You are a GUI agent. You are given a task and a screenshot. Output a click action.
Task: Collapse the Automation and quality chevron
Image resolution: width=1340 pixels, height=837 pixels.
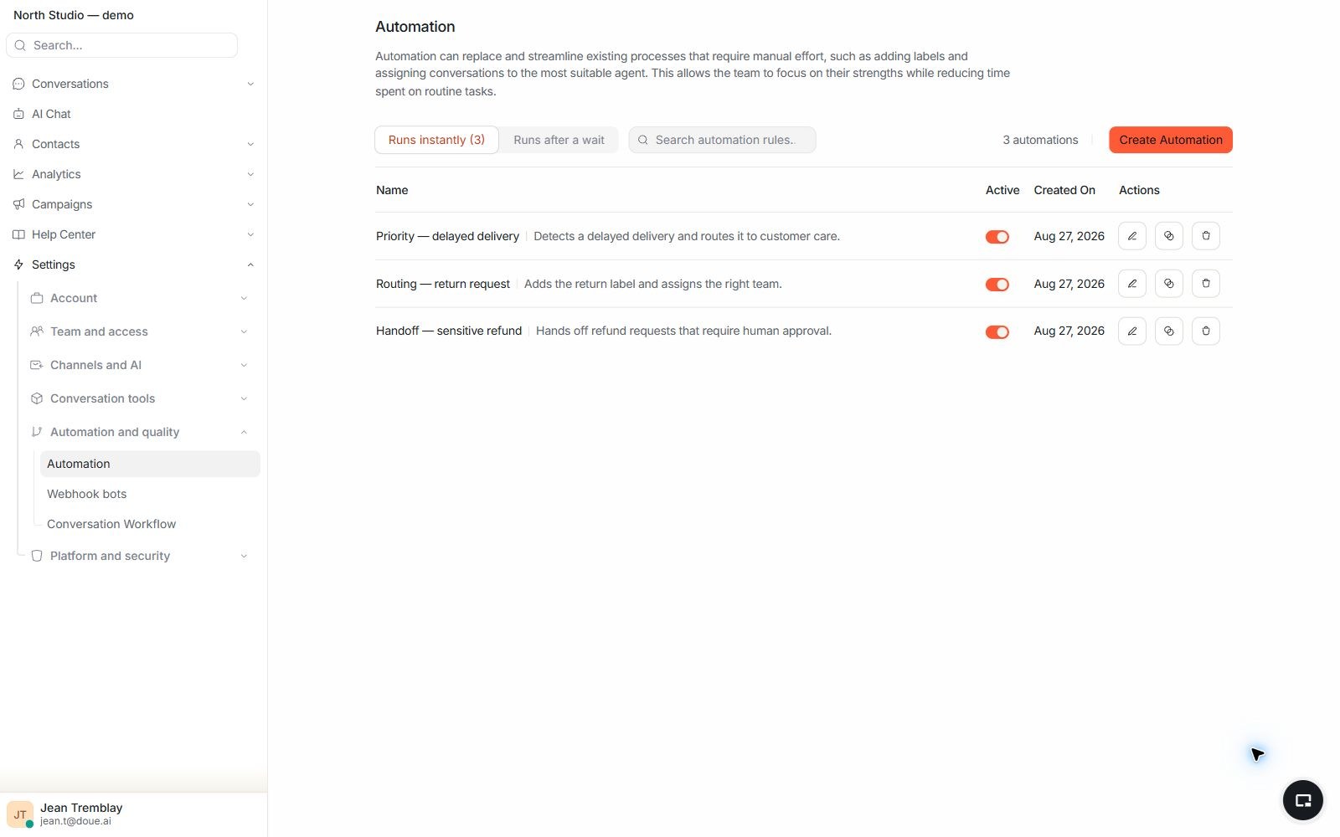tap(244, 432)
